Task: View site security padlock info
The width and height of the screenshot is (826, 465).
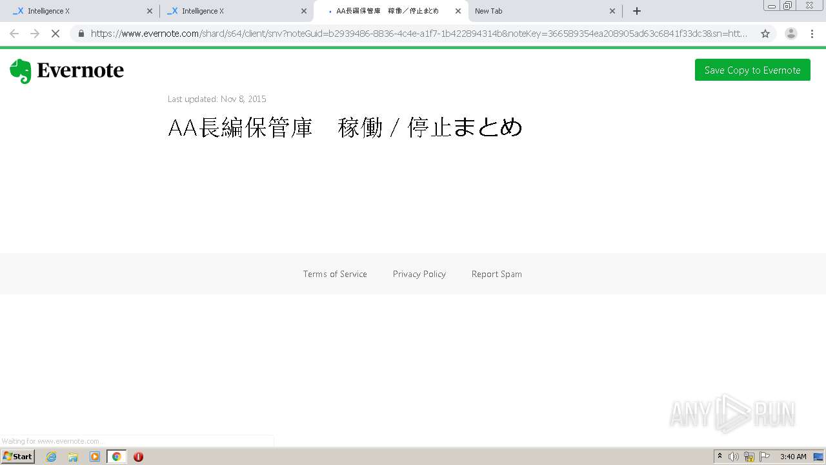Action: pos(81,34)
